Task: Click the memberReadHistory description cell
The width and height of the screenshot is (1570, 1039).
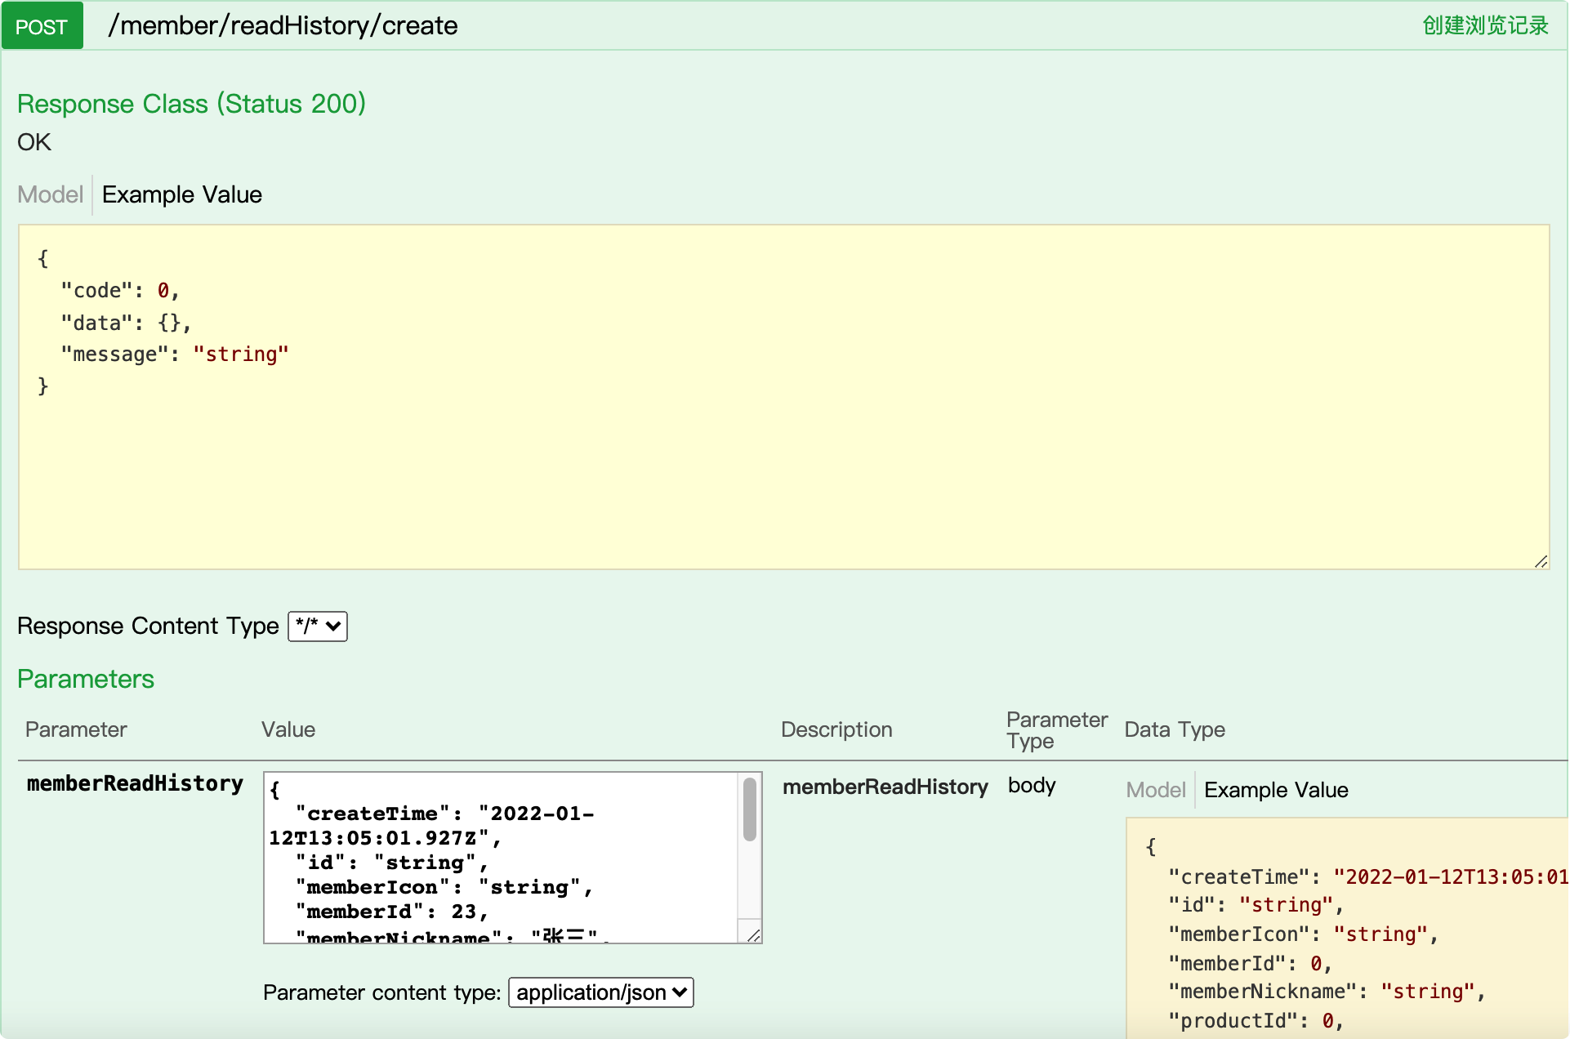Action: pos(885,787)
